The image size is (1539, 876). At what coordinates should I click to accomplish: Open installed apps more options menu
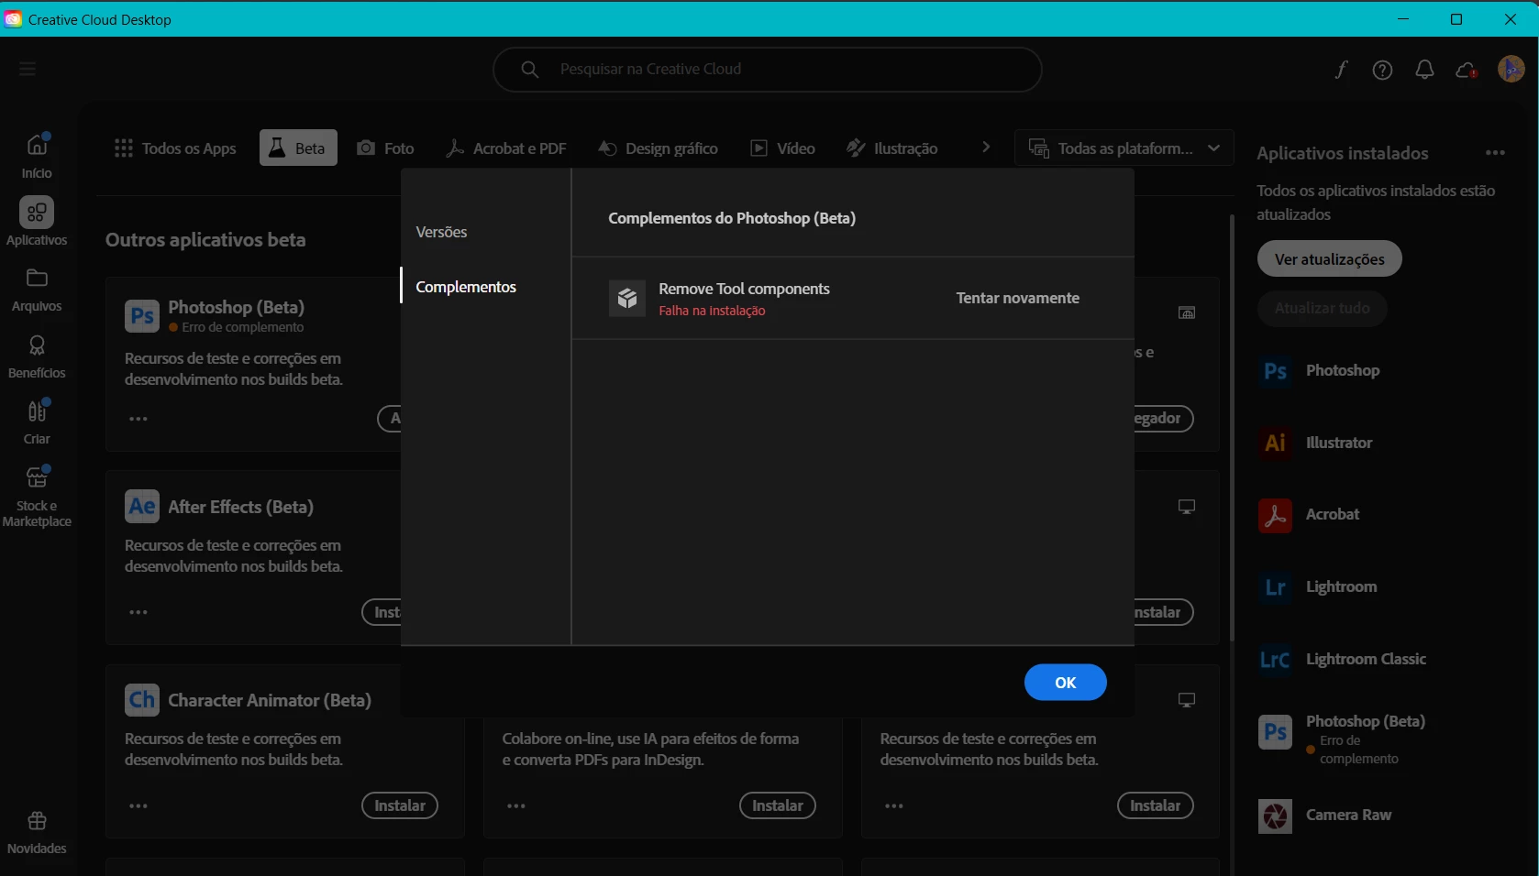pyautogui.click(x=1496, y=153)
